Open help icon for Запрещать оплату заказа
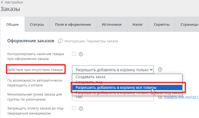The image size is (199, 118). pyautogui.click(x=80, y=108)
